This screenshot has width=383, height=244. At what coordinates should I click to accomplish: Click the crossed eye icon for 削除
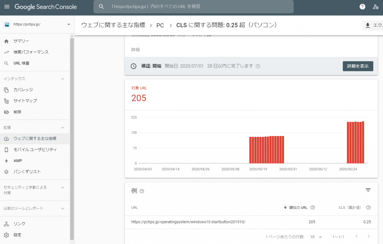click(6, 112)
